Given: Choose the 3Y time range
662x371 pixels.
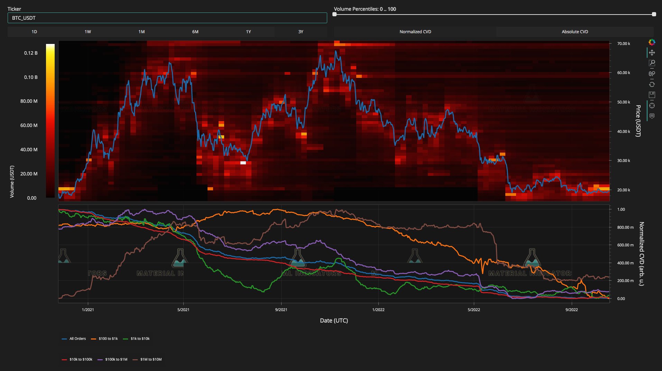Looking at the screenshot, I should 301,32.
